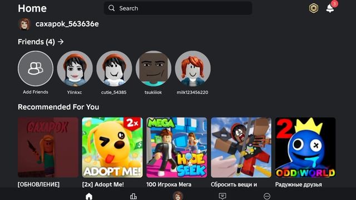
Task: Click the milk123456220 name label
Action: [192, 92]
